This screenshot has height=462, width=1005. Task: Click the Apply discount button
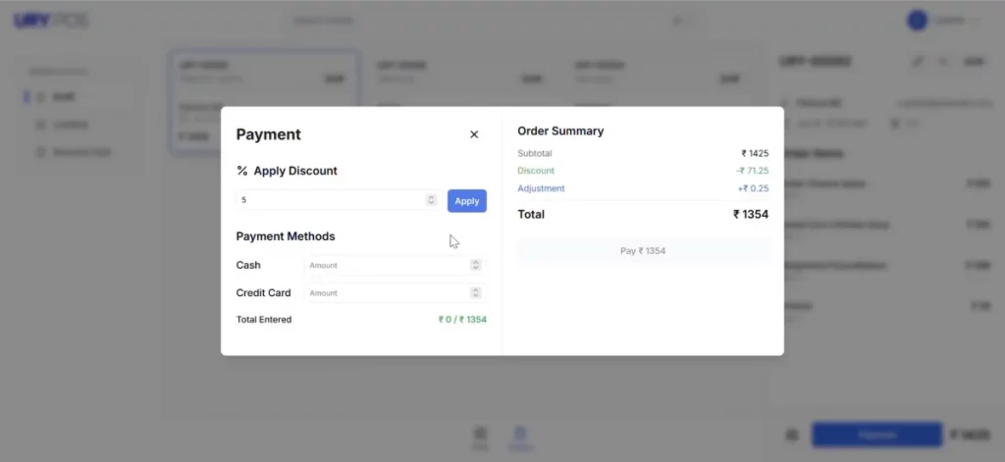click(466, 200)
